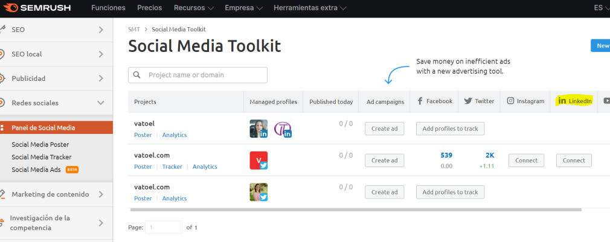Click Add profiles to track for vatoel

[x=450, y=129]
